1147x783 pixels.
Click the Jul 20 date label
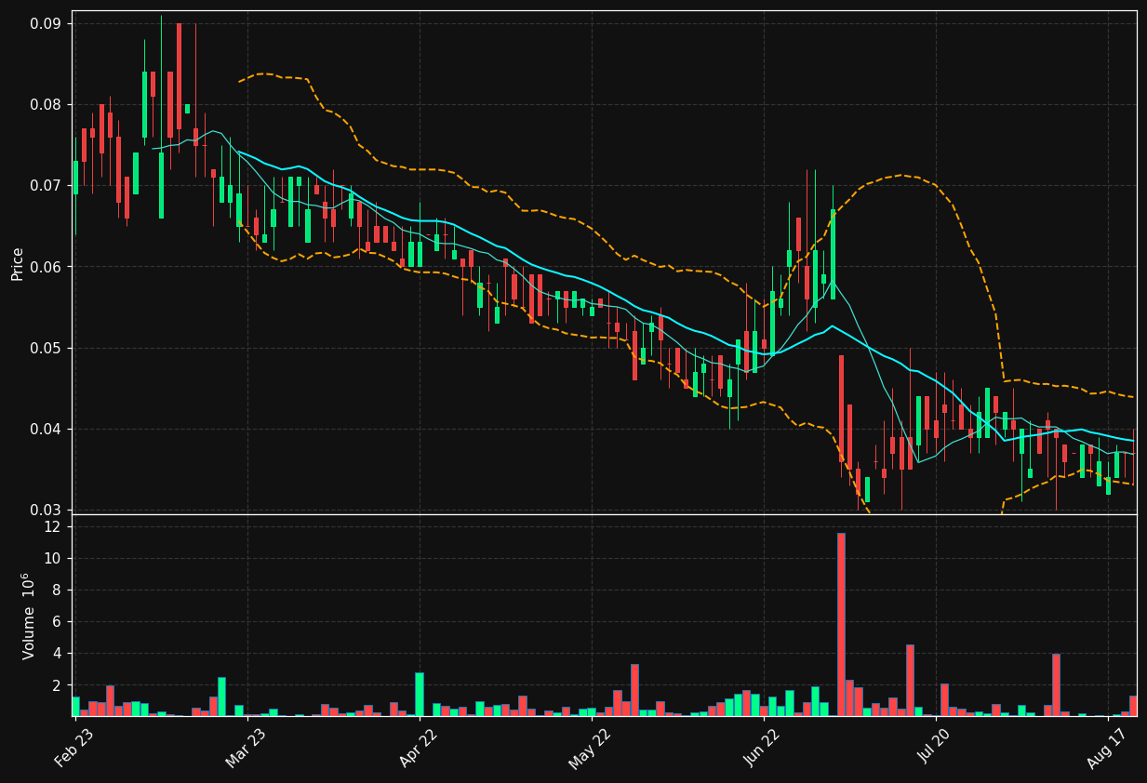point(936,747)
